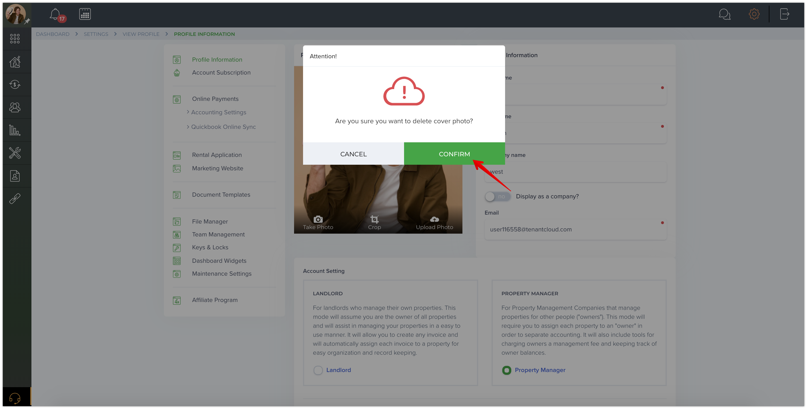Open the maintenance tools sidebar icon
This screenshot has height=409, width=807.
coord(15,153)
